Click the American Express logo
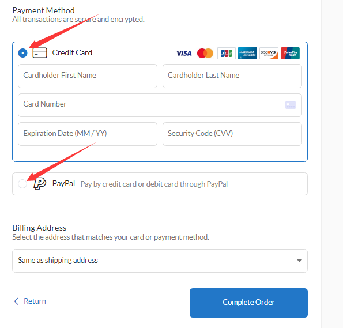 247,53
